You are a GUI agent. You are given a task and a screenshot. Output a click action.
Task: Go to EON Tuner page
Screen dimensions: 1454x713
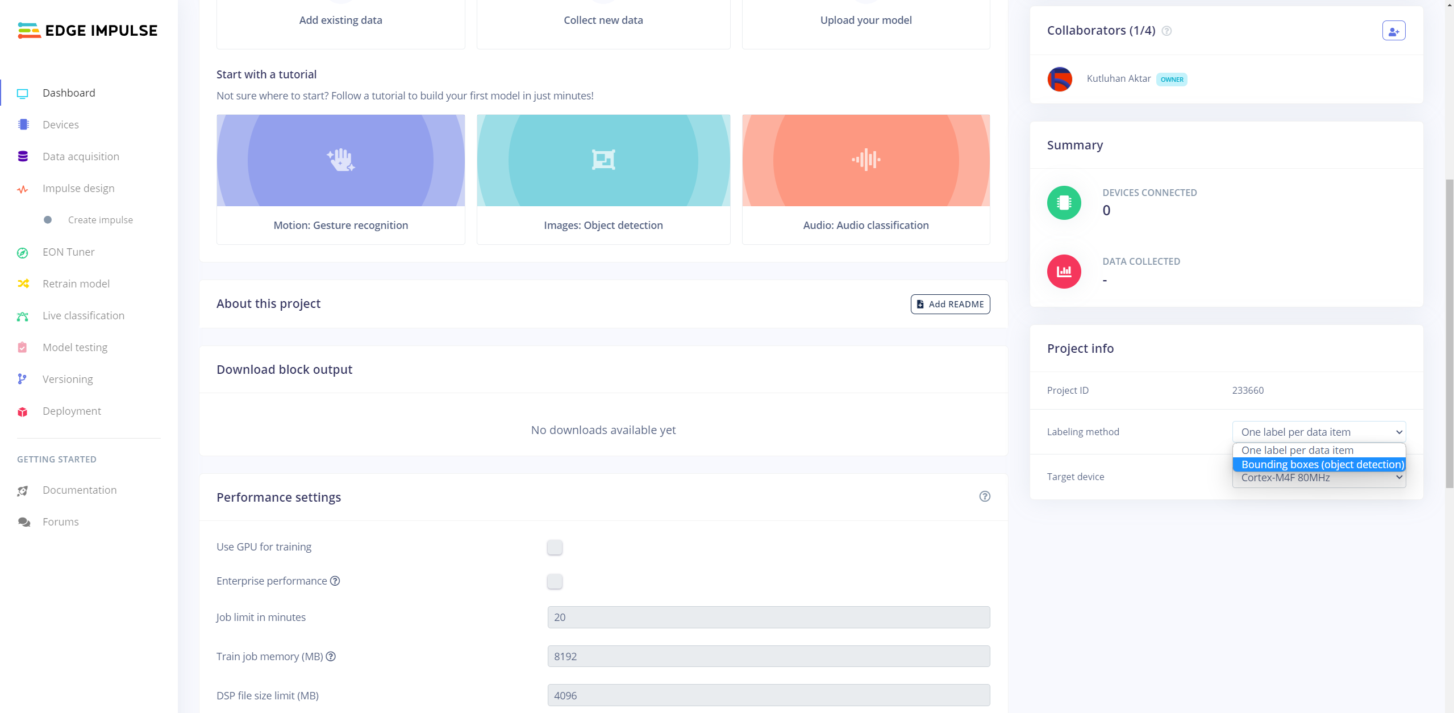click(68, 252)
